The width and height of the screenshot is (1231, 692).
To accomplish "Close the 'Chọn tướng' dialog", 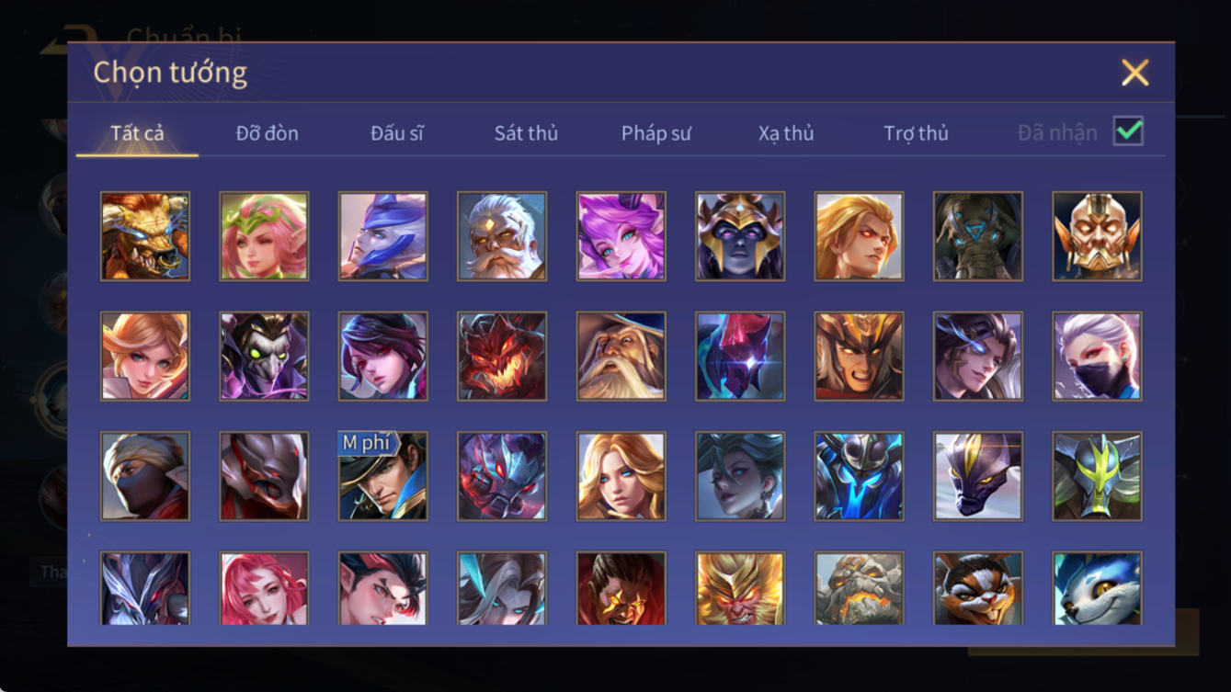I will point(1134,73).
